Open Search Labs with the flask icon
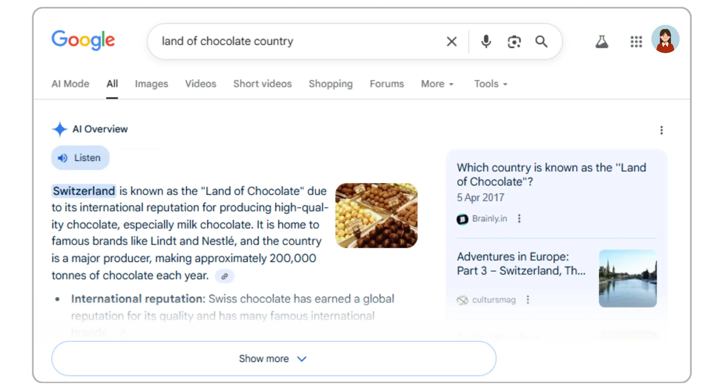Screen dimensions: 724x391 602,41
